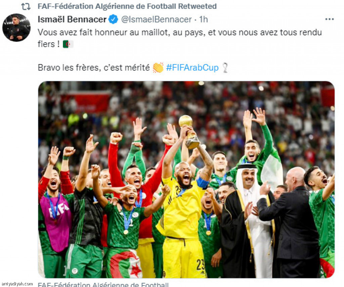The image size is (344, 287).
Task: Click the arriyadiyah.com watermark
Action: 17,284
